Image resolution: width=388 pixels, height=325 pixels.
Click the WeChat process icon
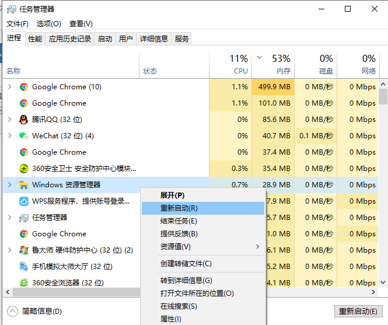point(24,136)
